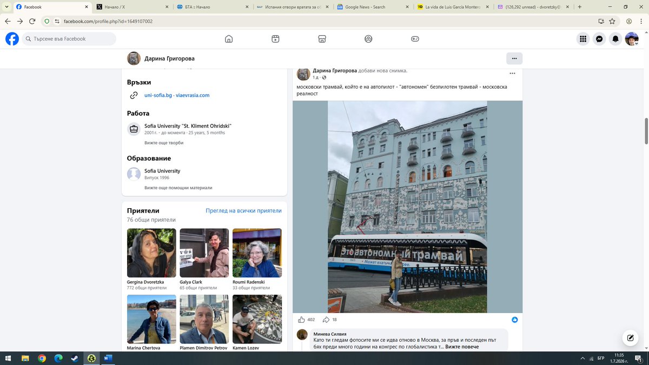Click the Like thumbs-up icon on the post
This screenshot has height=365, width=649.
point(302,320)
